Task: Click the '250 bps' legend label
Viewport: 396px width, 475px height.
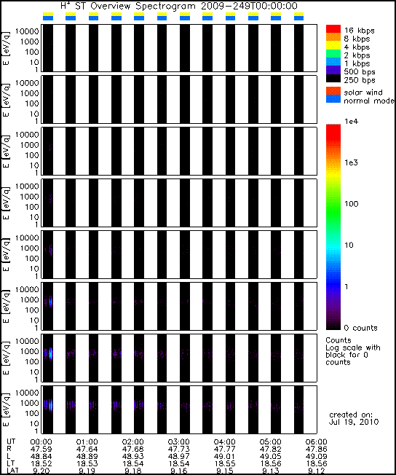Action: click(360, 80)
